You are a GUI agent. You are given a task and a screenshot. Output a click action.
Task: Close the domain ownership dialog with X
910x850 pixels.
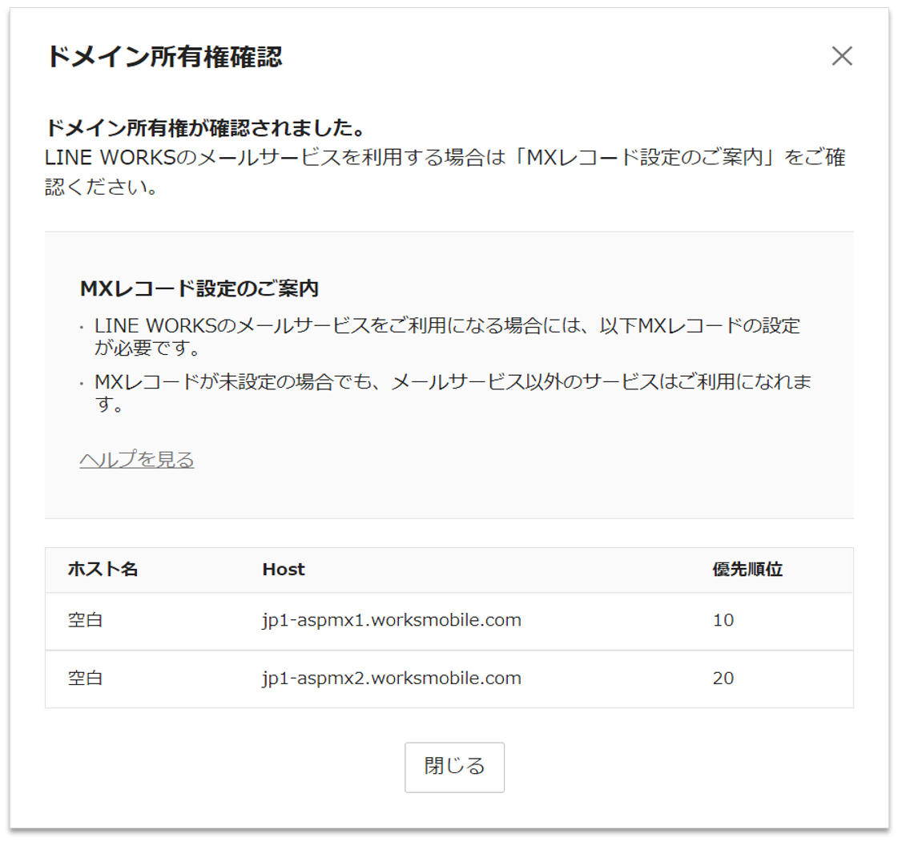pos(842,56)
